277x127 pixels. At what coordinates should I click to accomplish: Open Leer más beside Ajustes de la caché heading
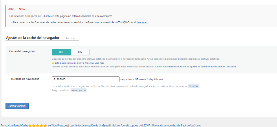point(71,38)
